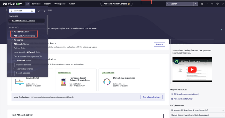Open the Service Portal application card
The width and height of the screenshot is (225, 118).
click(32, 80)
